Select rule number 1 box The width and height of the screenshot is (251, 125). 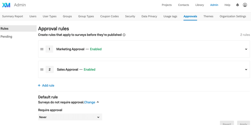(x=49, y=49)
